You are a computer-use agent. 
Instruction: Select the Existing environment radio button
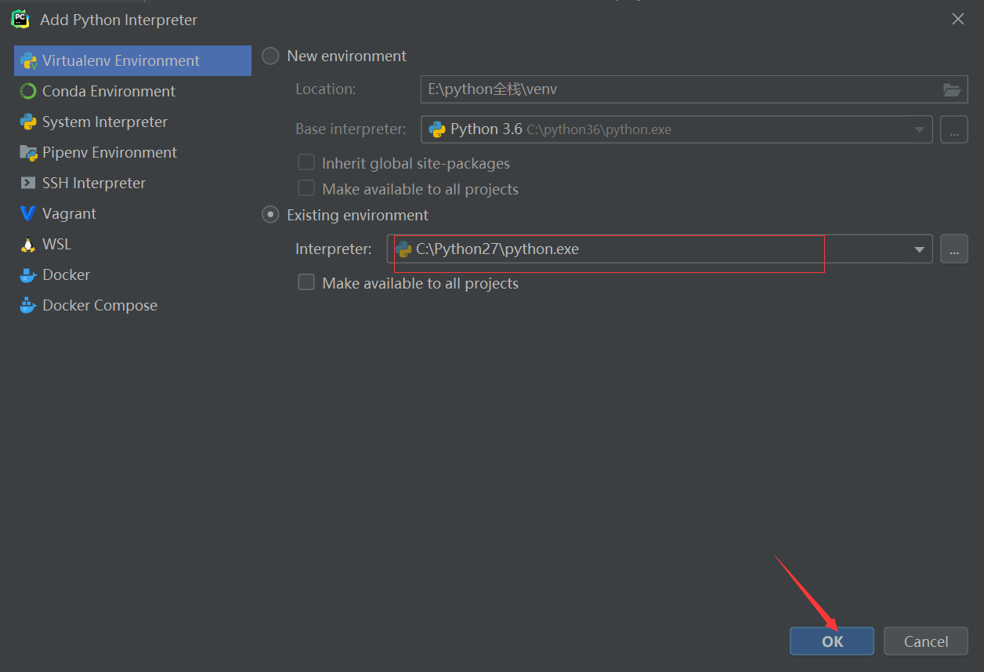(x=270, y=215)
